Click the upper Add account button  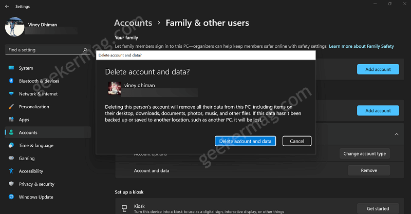click(378, 69)
